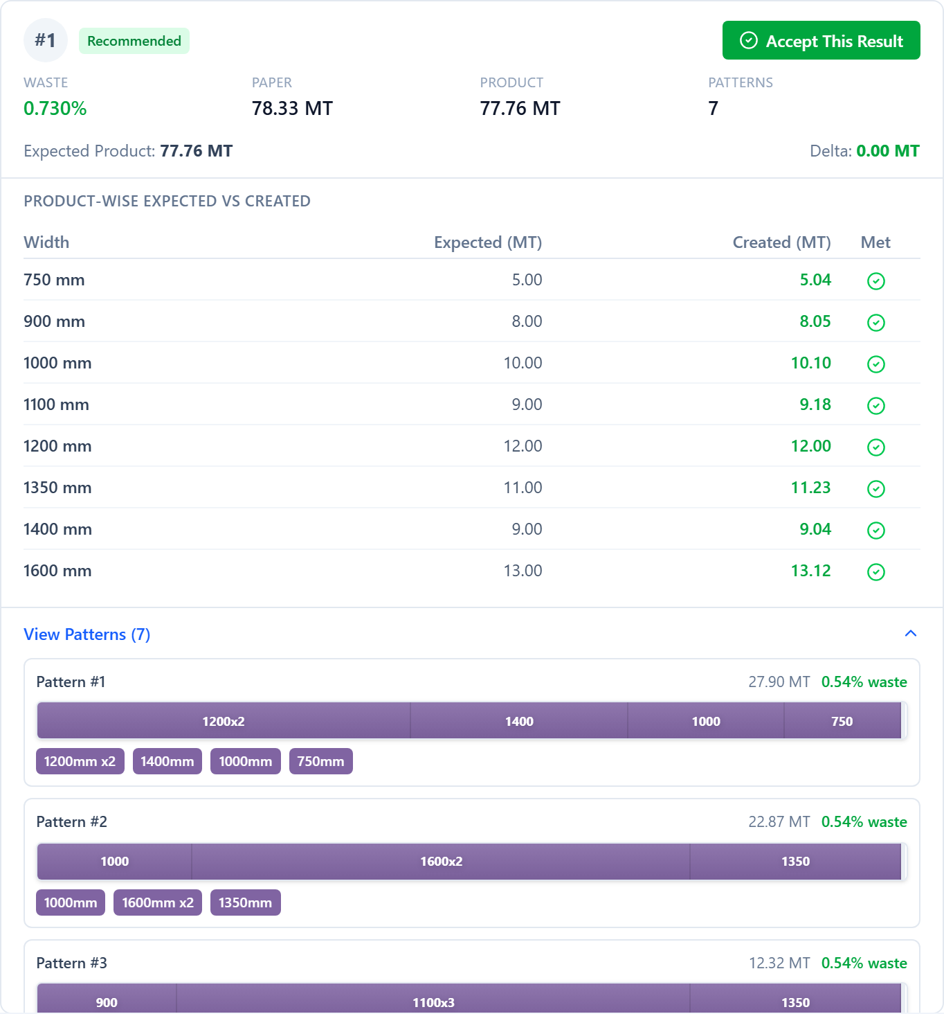Select the 1350 segment in Pattern #3 bar

point(795,999)
